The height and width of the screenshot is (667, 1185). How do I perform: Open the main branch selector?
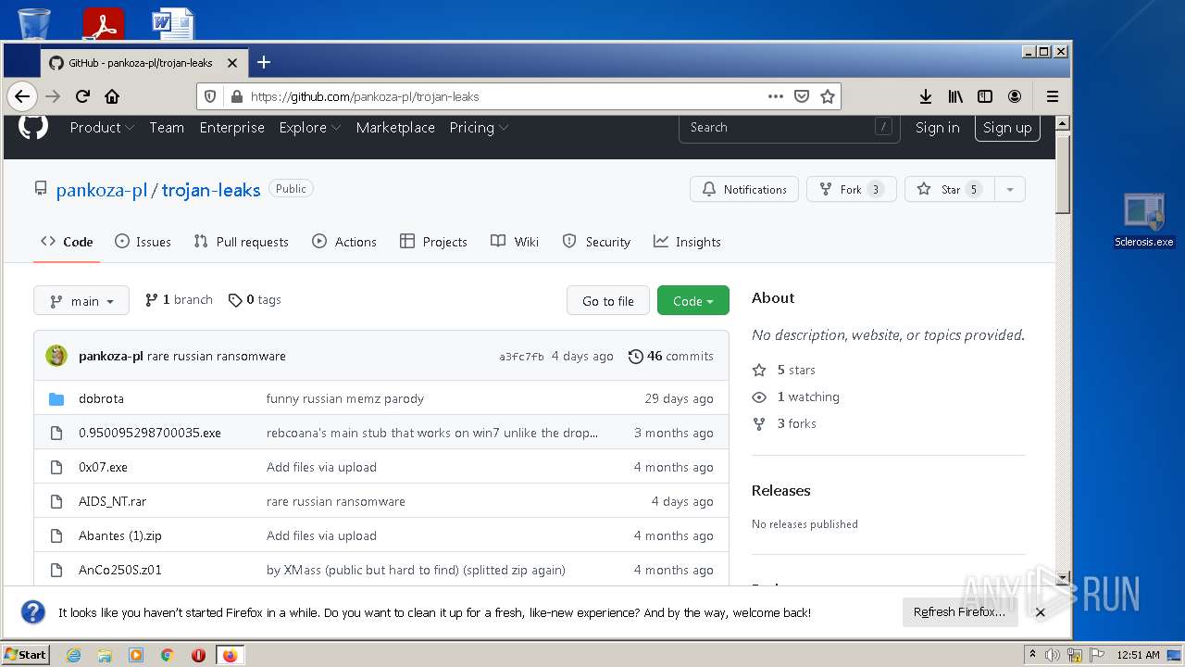(81, 301)
